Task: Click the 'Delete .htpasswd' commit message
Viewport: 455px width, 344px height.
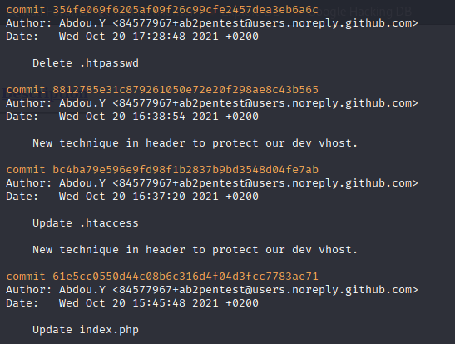Action: coord(86,63)
